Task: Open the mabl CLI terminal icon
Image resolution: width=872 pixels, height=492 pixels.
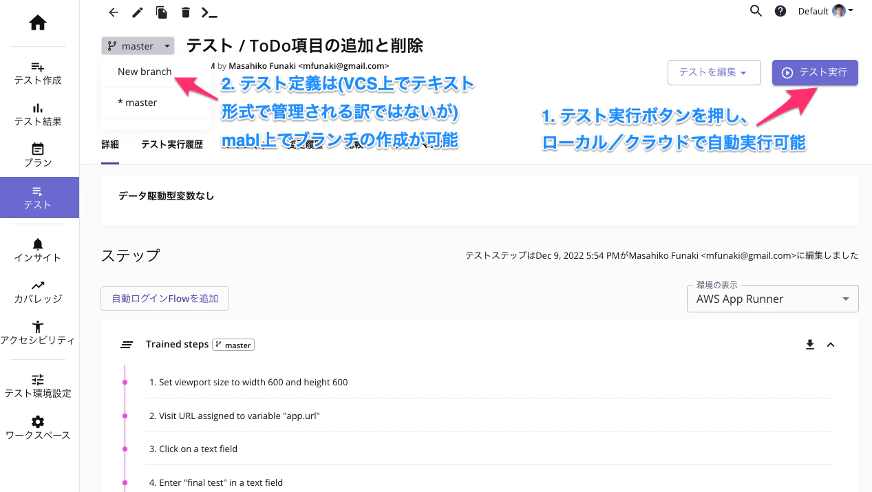Action: coord(209,12)
